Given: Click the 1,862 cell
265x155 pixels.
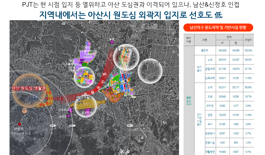Looking at the screenshot, I should [236, 124].
